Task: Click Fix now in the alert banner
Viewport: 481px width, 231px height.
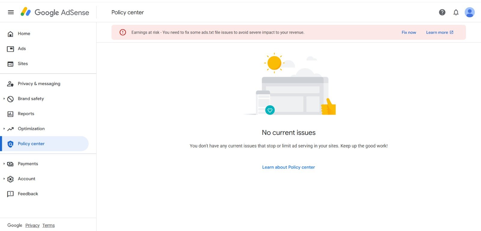Action: [x=409, y=32]
